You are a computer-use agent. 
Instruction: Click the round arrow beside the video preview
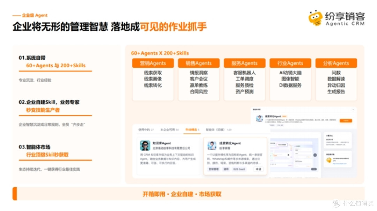(x=315, y=155)
